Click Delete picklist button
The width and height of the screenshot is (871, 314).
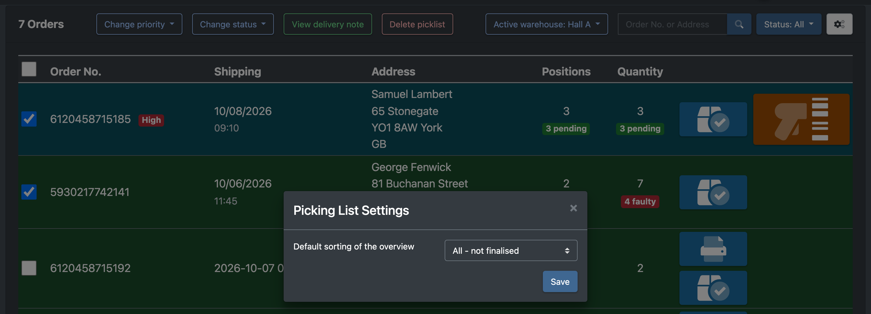click(417, 24)
